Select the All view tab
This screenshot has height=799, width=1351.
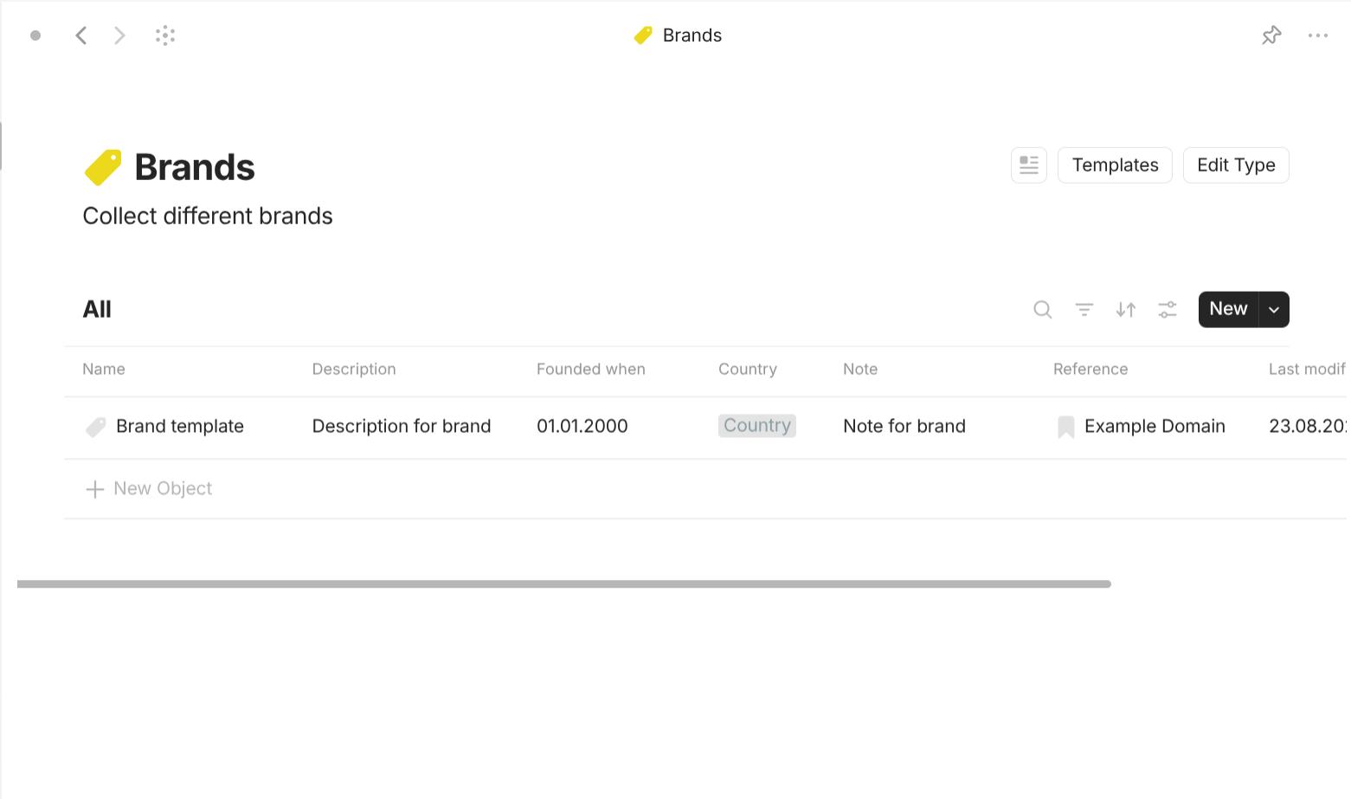[96, 309]
